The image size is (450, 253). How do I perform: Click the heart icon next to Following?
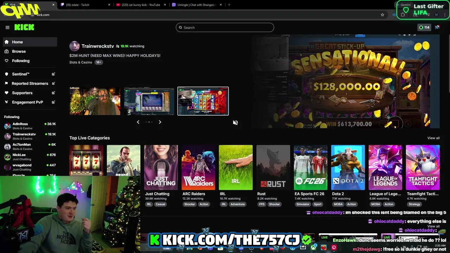pyautogui.click(x=6, y=61)
